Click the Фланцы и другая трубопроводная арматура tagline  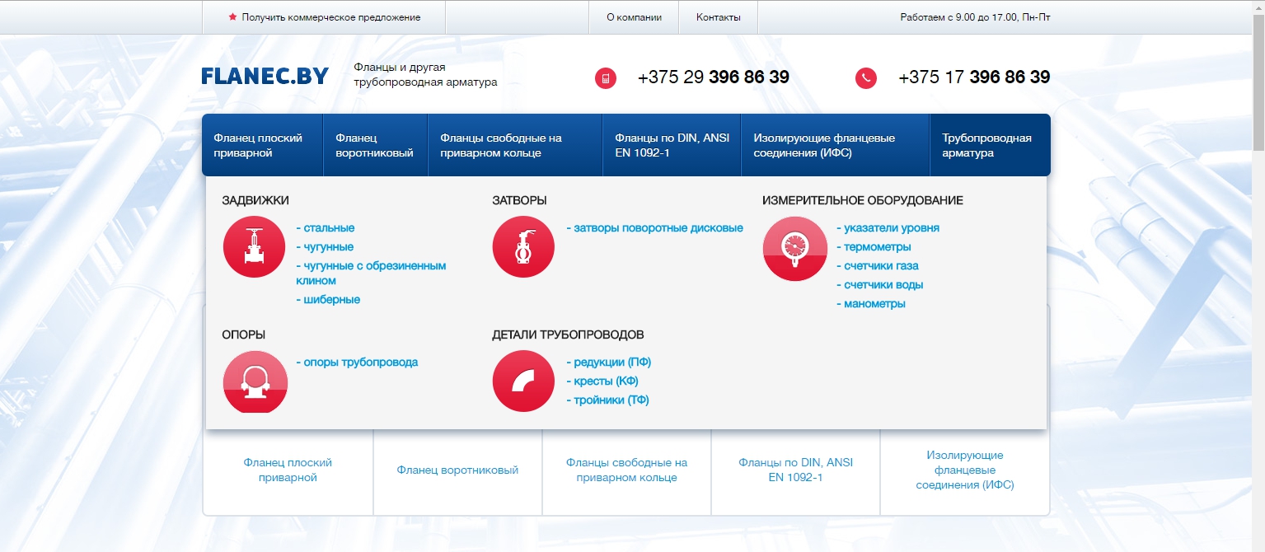click(x=425, y=75)
